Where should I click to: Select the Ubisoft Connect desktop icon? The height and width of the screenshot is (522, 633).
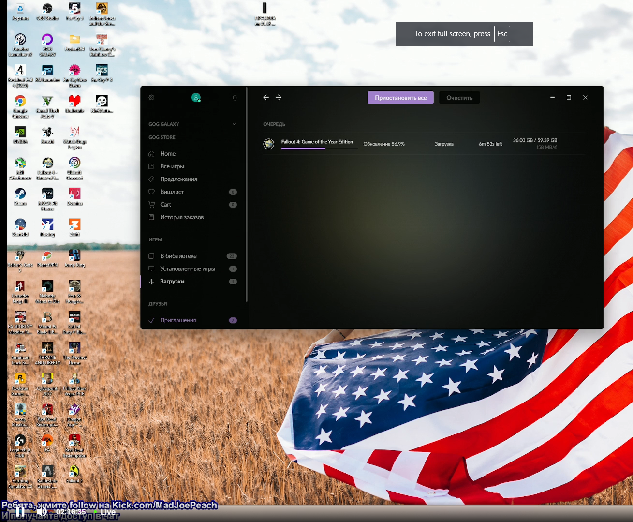74,168
